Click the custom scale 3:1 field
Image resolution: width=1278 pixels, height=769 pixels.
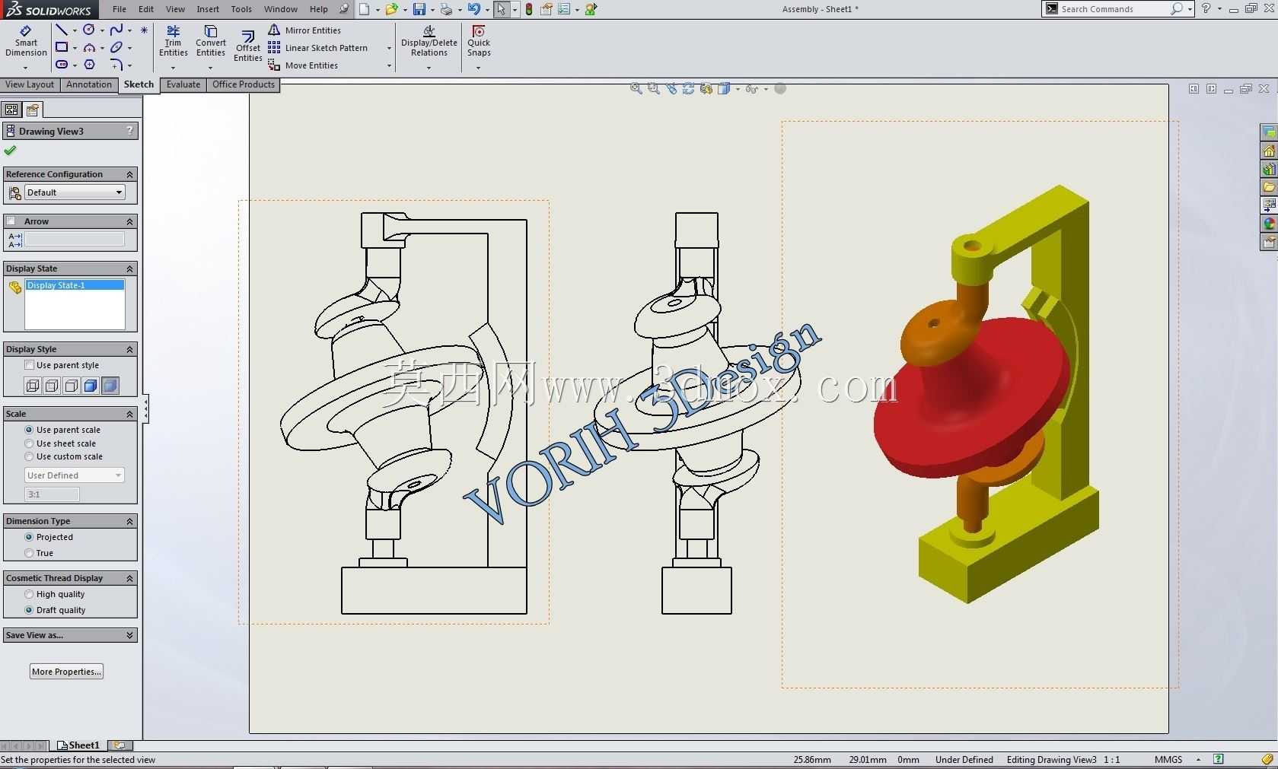[52, 494]
